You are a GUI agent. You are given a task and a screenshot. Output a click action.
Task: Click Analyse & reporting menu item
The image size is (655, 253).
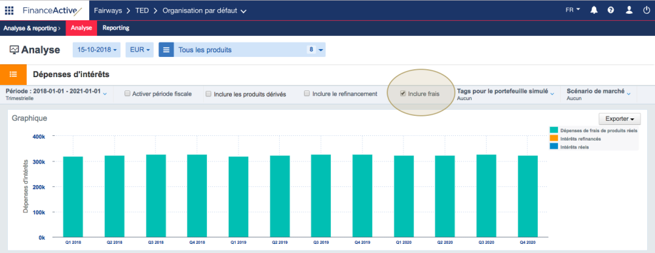(32, 28)
